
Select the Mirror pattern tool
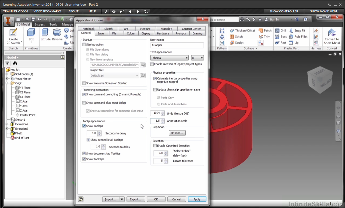pyautogui.click(x=222, y=43)
